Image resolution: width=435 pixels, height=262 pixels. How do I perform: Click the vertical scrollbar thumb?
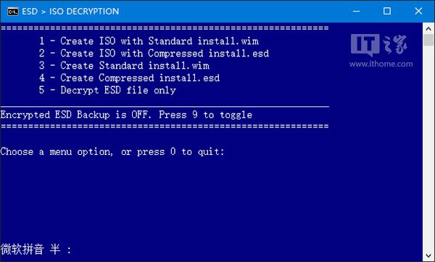tap(428, 40)
